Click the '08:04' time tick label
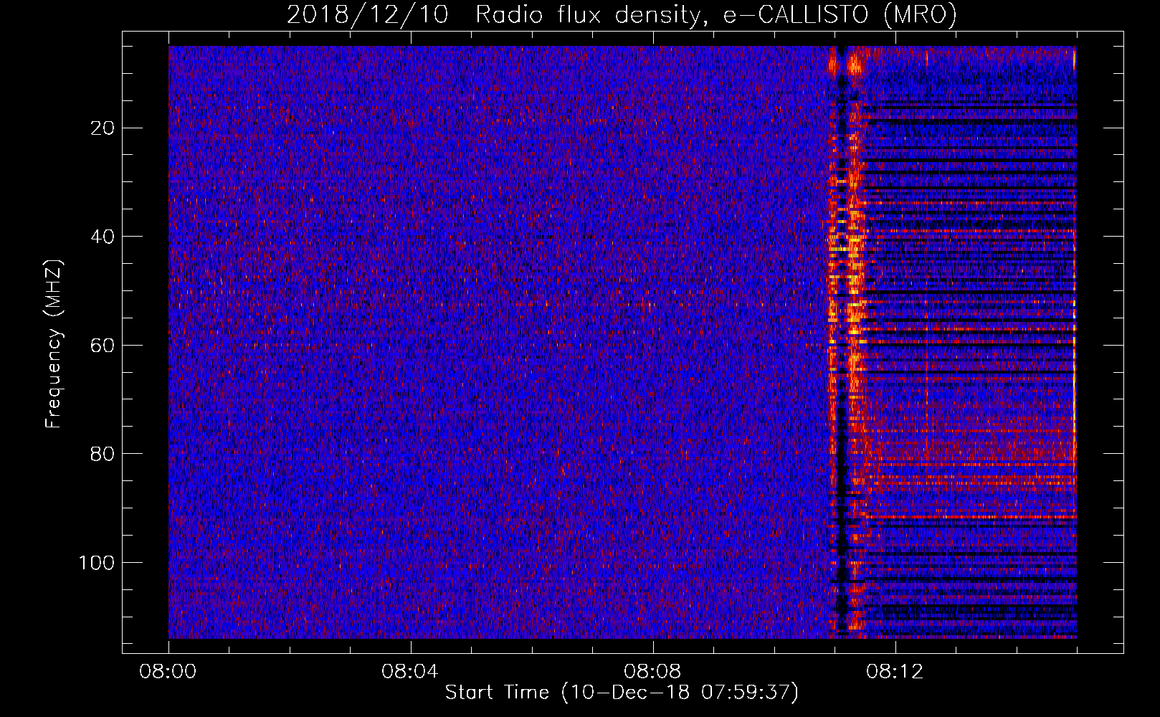The height and width of the screenshot is (717, 1160). [x=409, y=672]
